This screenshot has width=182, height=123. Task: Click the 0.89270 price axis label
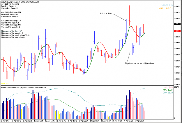[x=178, y=67]
